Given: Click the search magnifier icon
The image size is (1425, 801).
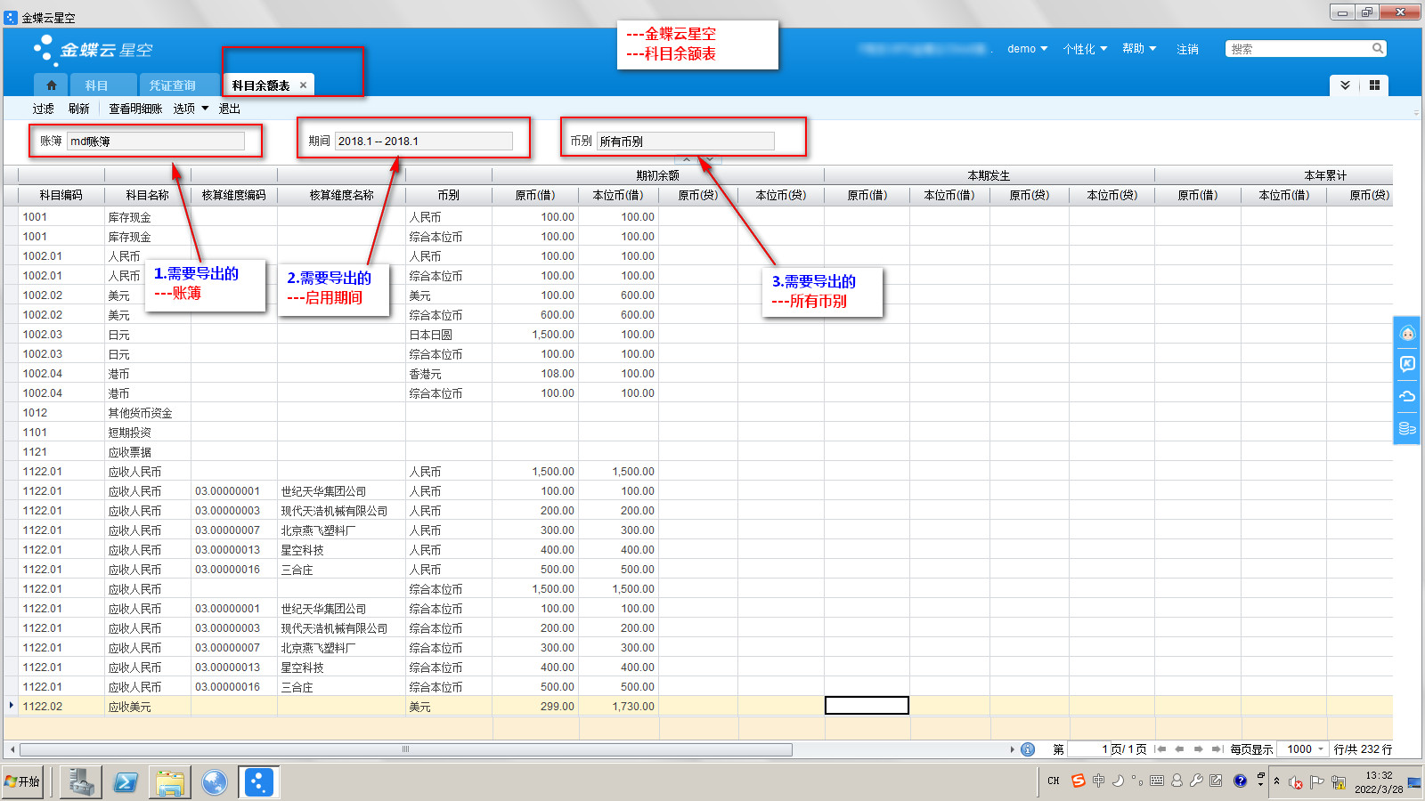Looking at the screenshot, I should point(1377,49).
